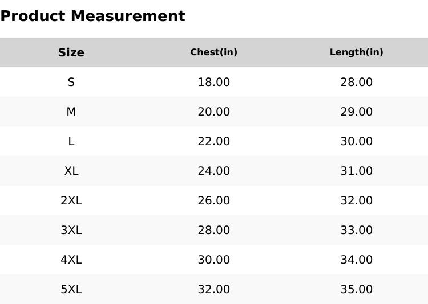428x304 pixels.
Task: Select the 5XL size cell
Action: pyautogui.click(x=71, y=289)
